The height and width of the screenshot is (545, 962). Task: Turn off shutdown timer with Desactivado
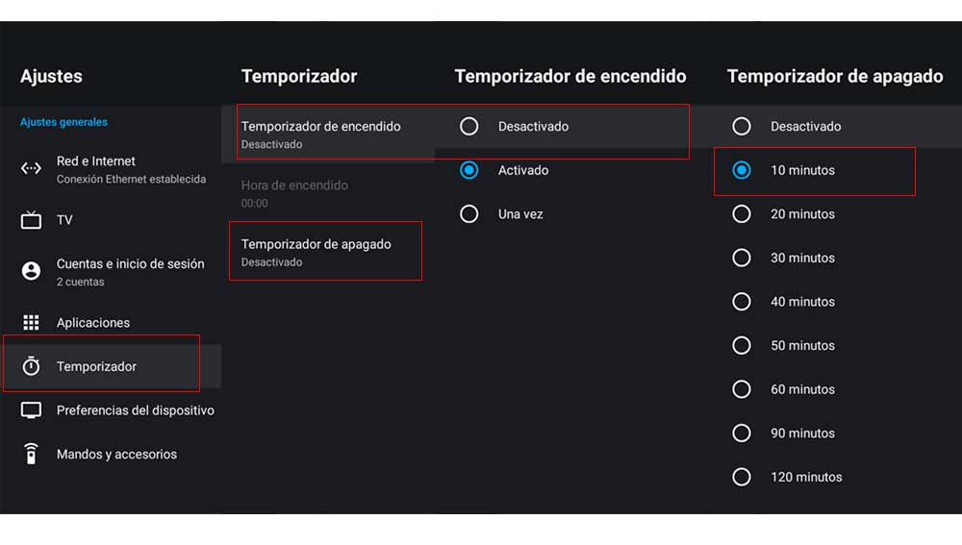742,126
